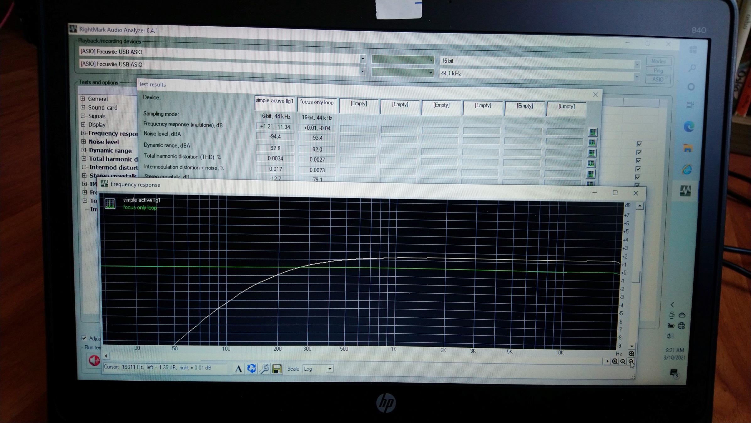Image resolution: width=751 pixels, height=423 pixels.
Task: Open Frequency response graph from Test results row
Action: click(593, 132)
